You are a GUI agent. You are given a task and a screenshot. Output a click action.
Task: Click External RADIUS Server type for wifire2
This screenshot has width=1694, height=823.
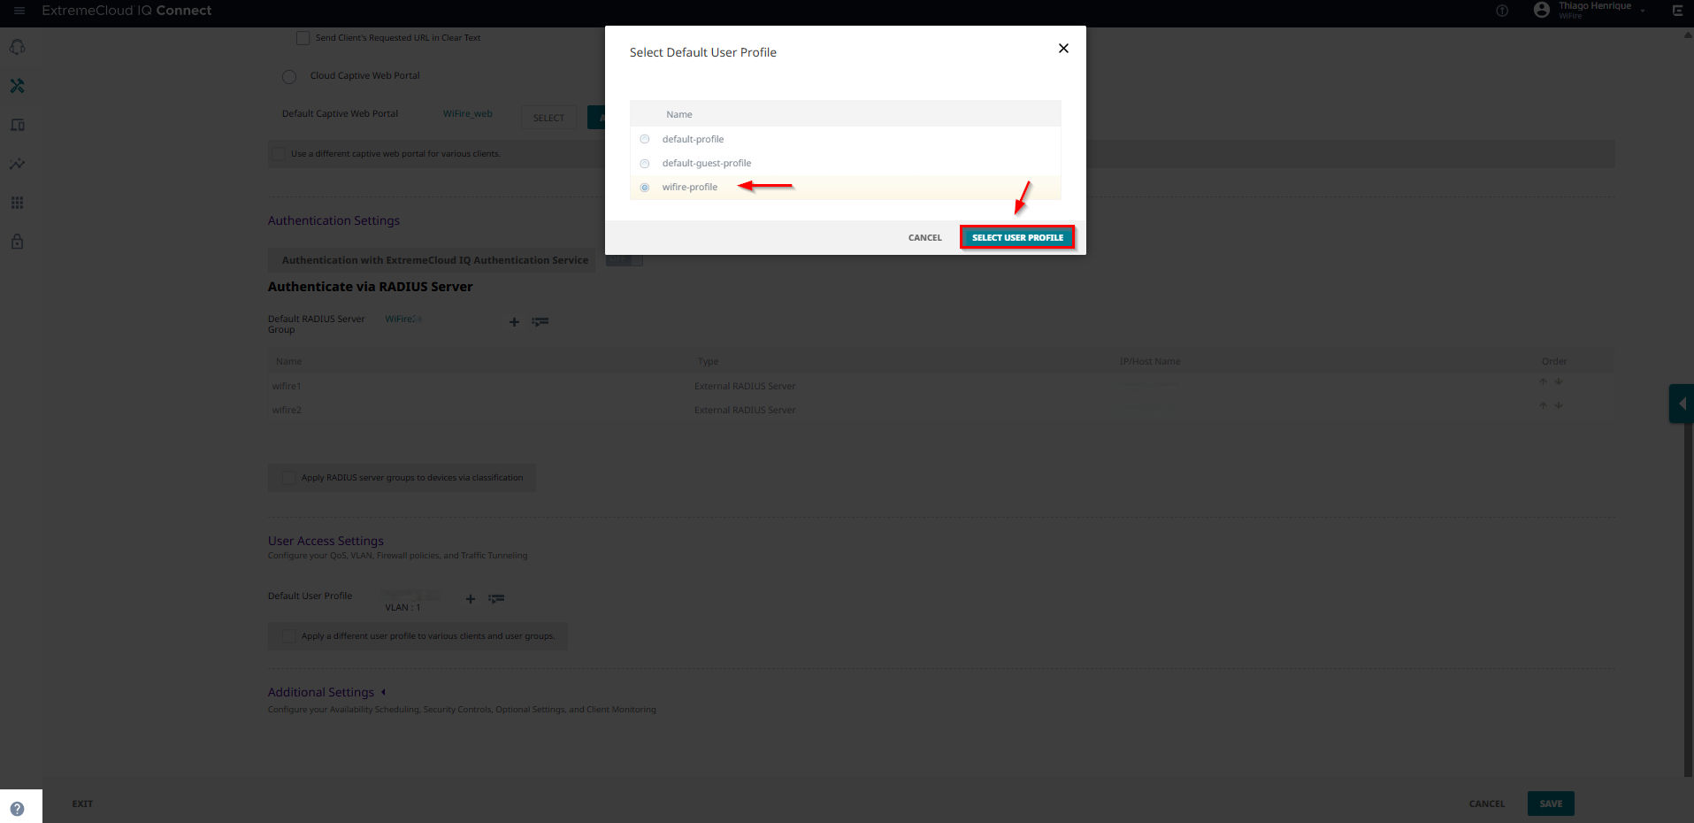point(745,410)
